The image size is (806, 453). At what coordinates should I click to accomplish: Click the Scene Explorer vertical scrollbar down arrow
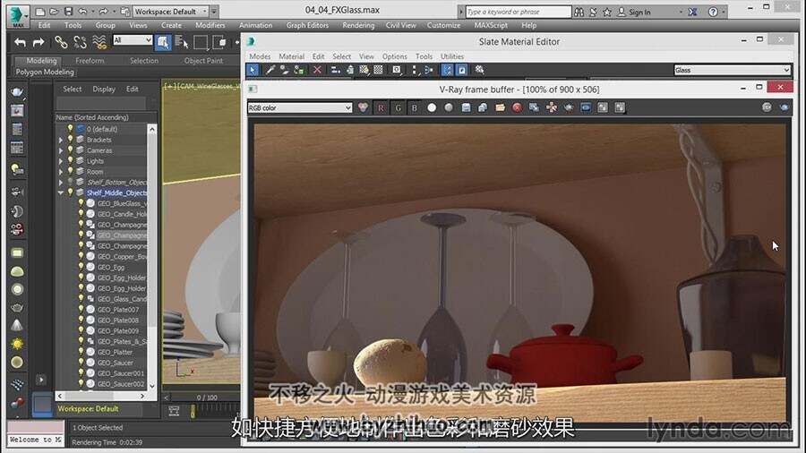[x=151, y=386]
